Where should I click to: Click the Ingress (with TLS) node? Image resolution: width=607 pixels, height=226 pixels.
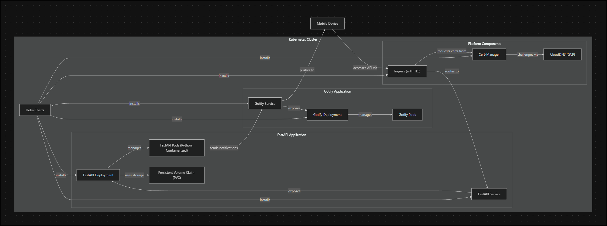[407, 71]
